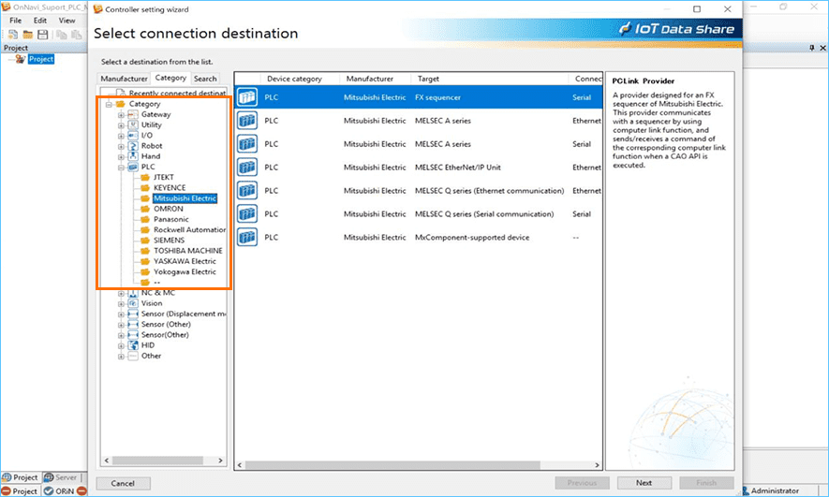Click ORiN status item at bottom left

[x=59, y=491]
